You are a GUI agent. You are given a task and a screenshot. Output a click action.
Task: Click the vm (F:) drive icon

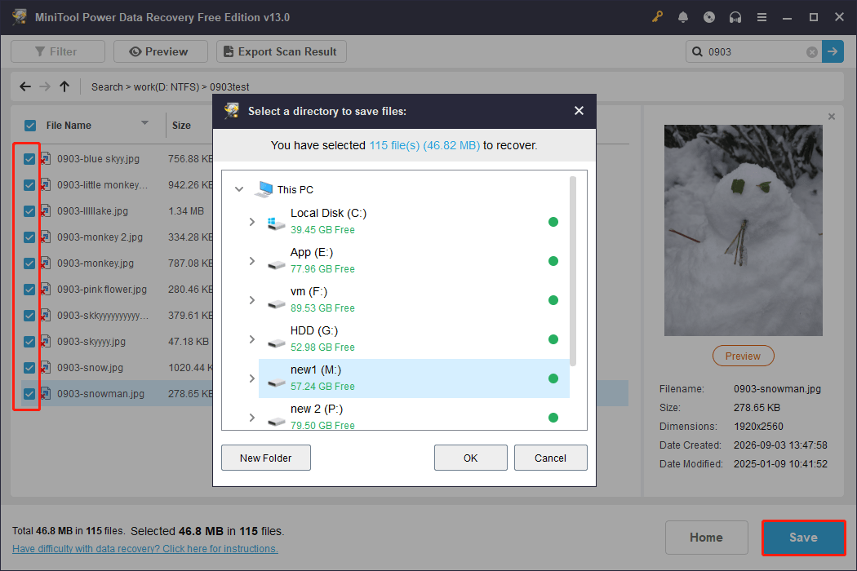[276, 303]
